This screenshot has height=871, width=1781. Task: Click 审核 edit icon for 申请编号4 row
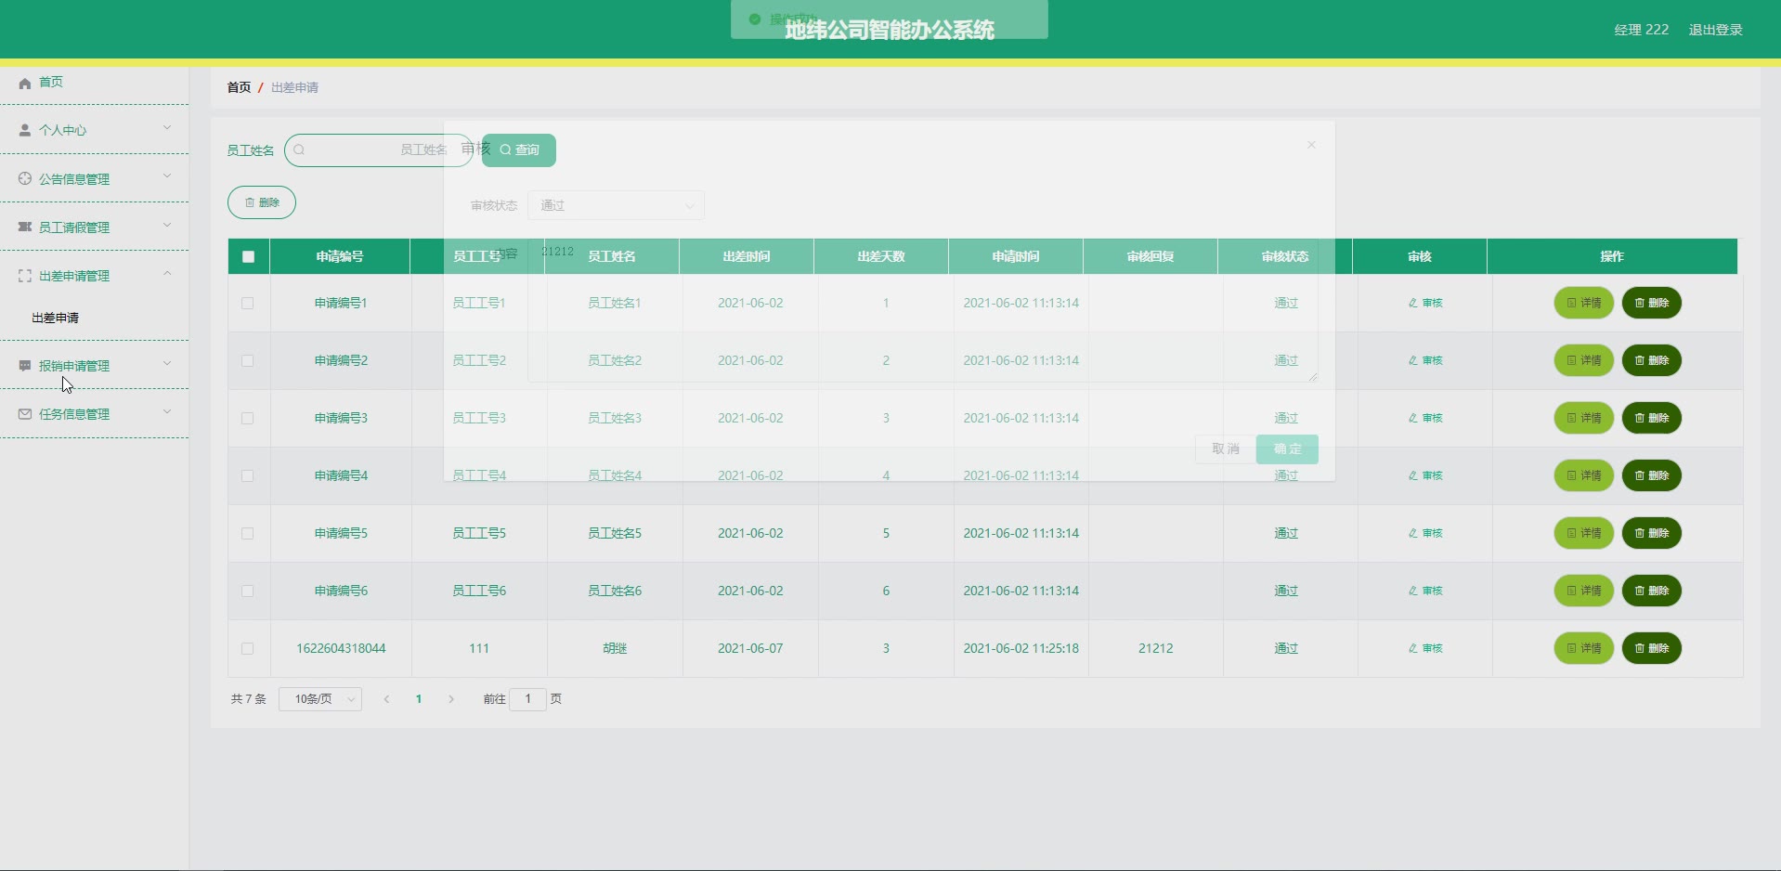click(1412, 475)
